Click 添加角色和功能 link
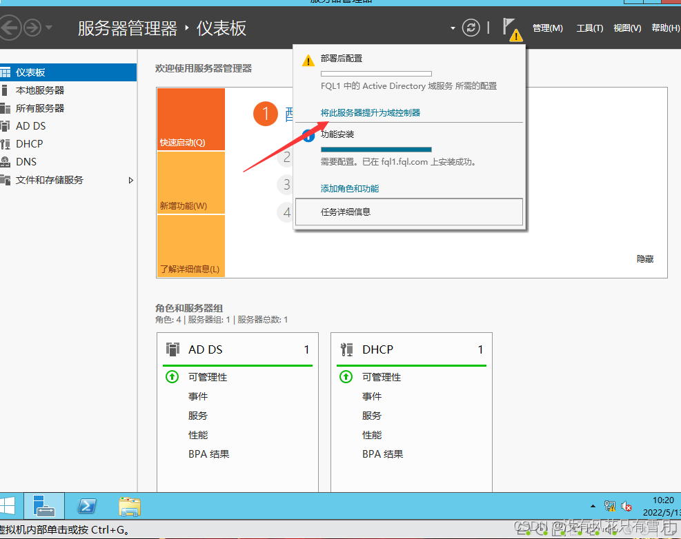Image resolution: width=681 pixels, height=539 pixels. click(350, 188)
